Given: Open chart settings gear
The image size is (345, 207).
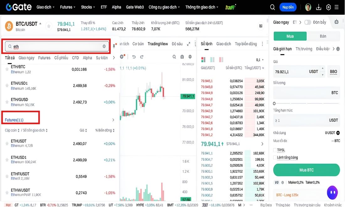Looking at the screenshot, I should click(190, 57).
